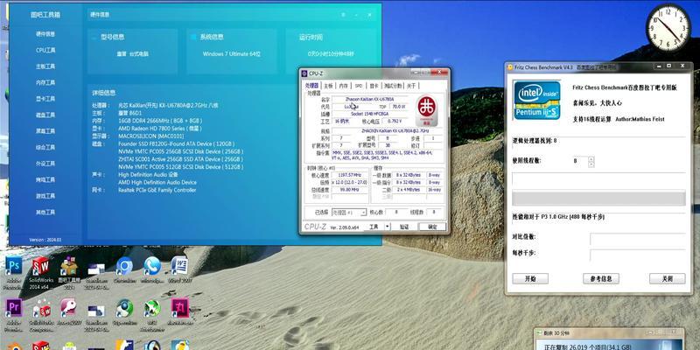
Task: Click the 系统信息 card icon
Action: click(x=192, y=38)
